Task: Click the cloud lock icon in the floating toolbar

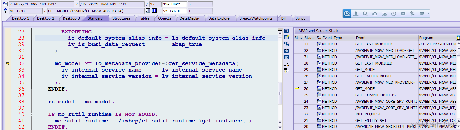Action: 375,14
